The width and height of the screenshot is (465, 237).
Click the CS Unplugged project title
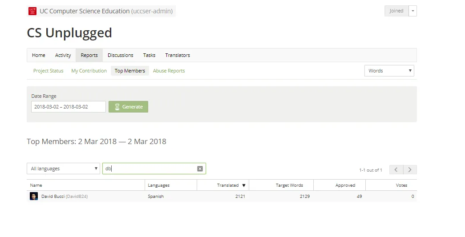pos(69,32)
